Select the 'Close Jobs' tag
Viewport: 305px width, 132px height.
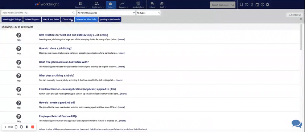(67, 20)
